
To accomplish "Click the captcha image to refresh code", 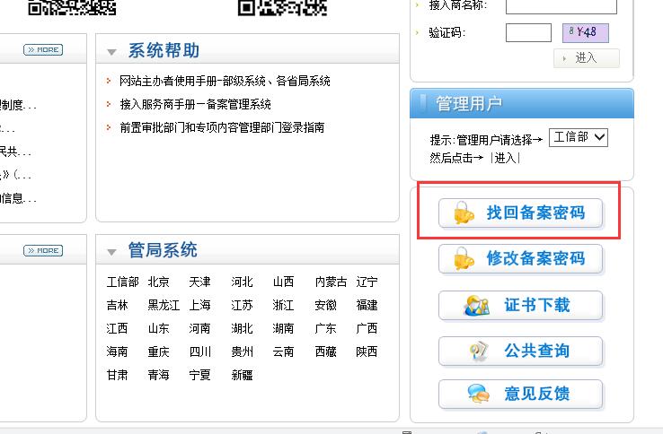I will [586, 33].
